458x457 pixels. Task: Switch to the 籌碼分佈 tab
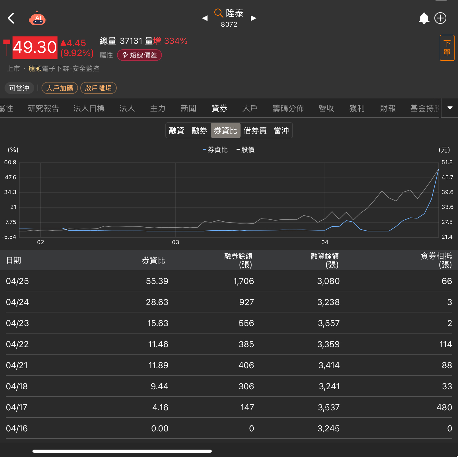click(x=288, y=108)
